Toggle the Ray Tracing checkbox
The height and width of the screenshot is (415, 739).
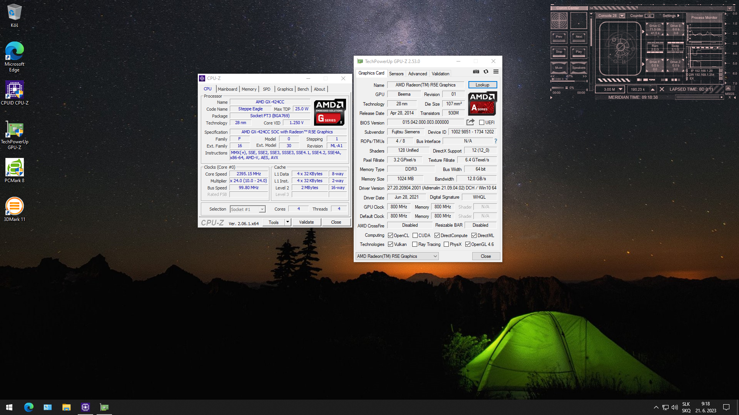pos(415,244)
